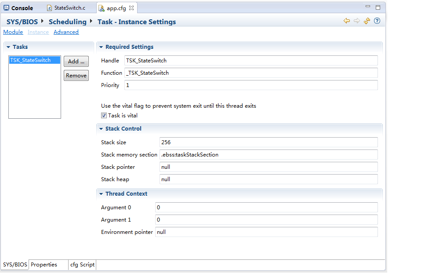Click the refresh view icon
This screenshot has width=443, height=277.
[x=367, y=21]
